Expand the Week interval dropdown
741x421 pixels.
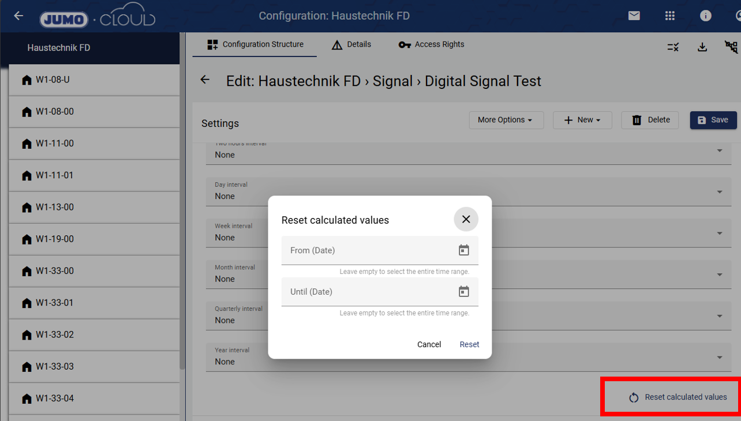click(x=720, y=234)
